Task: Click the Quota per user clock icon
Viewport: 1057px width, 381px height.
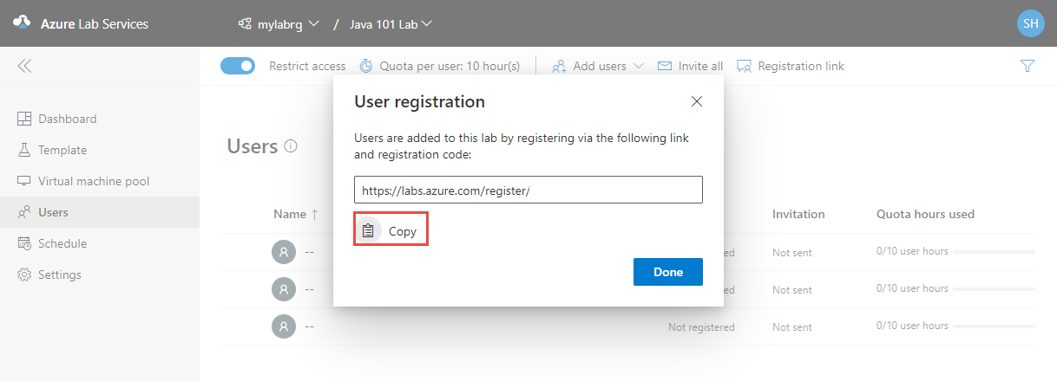Action: click(366, 66)
